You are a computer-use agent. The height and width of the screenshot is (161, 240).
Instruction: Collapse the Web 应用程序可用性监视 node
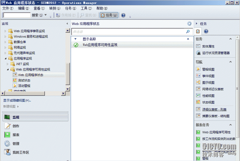click(8, 69)
